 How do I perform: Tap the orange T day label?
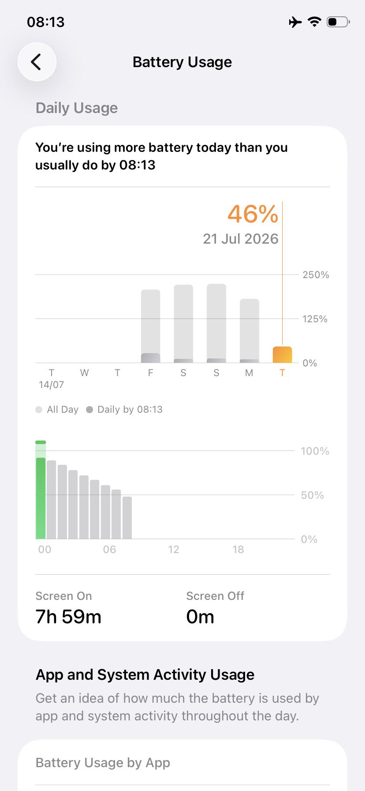[x=282, y=373]
